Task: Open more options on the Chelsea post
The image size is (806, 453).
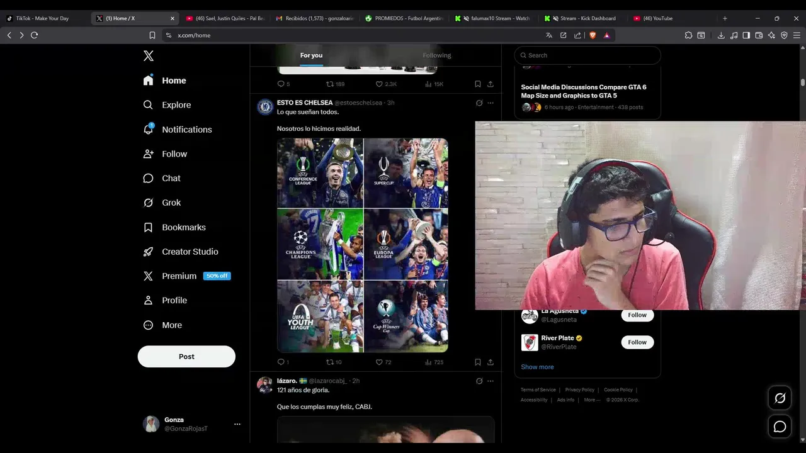Action: pyautogui.click(x=491, y=103)
